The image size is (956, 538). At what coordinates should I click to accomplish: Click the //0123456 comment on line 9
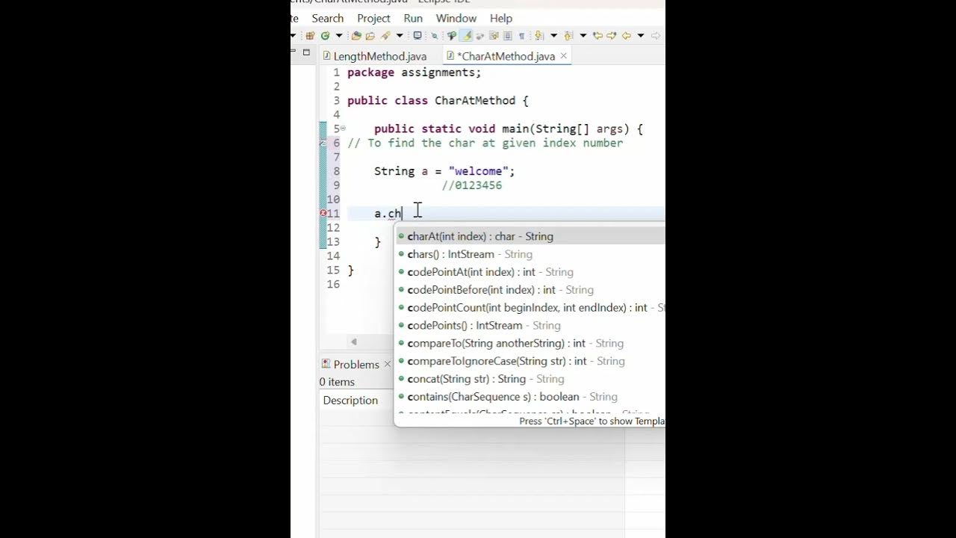[472, 185]
